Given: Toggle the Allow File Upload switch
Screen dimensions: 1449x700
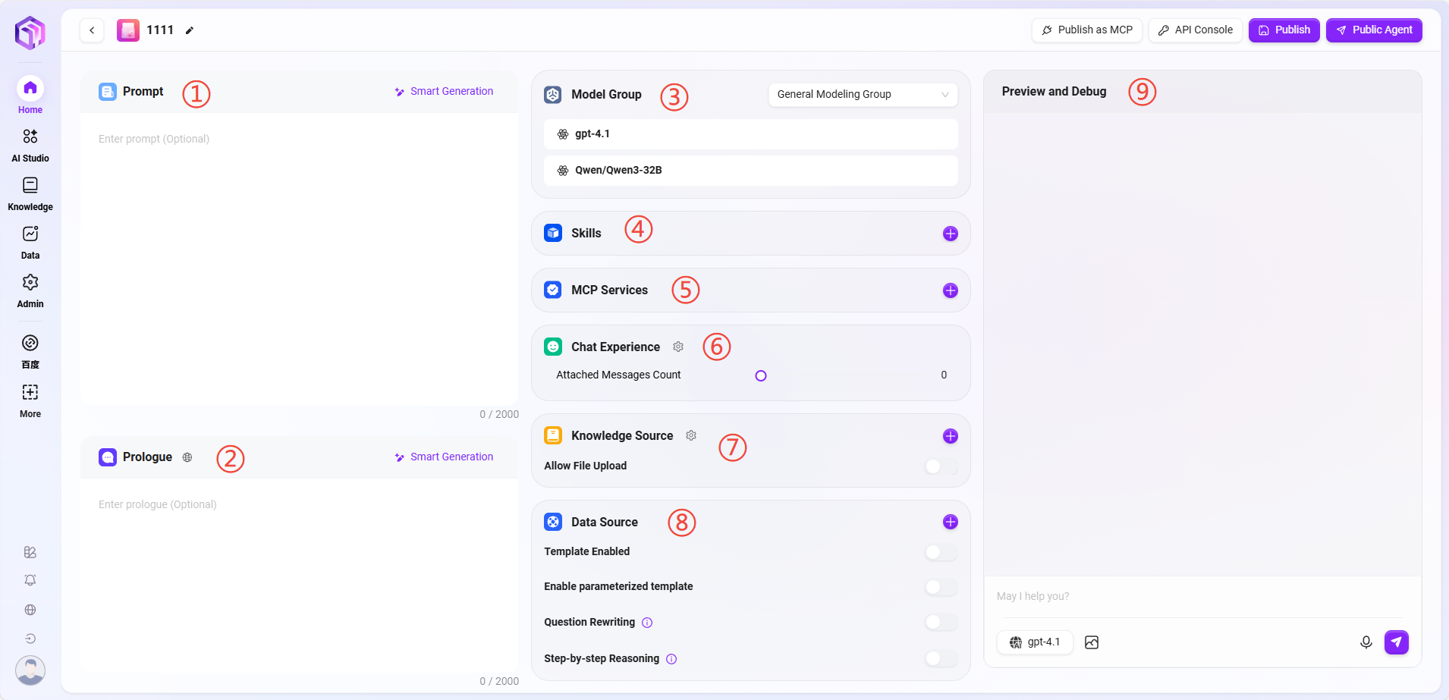Looking at the screenshot, I should (941, 466).
